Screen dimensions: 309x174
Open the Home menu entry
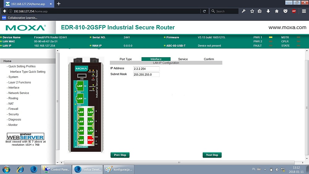point(28,61)
